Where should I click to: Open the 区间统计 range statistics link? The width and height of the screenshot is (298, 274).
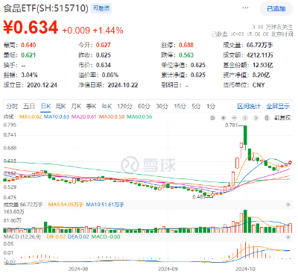pos(249,107)
